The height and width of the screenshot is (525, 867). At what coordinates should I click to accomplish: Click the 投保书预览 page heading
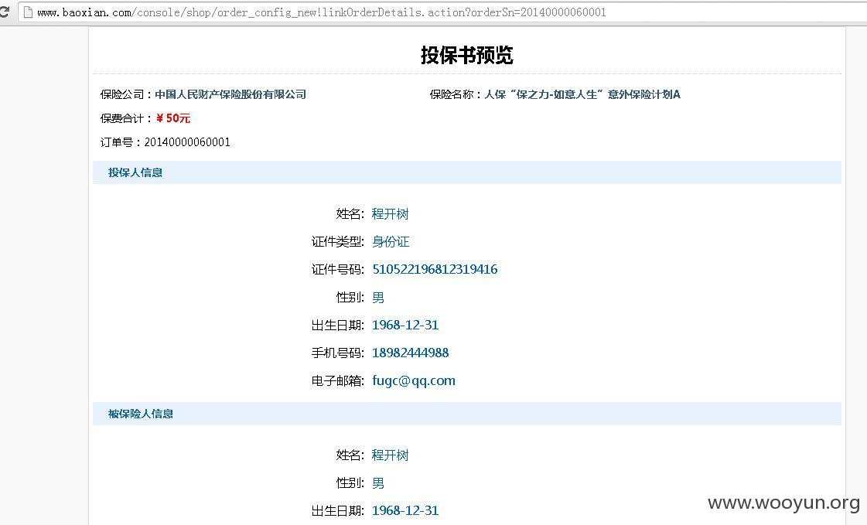click(x=466, y=55)
